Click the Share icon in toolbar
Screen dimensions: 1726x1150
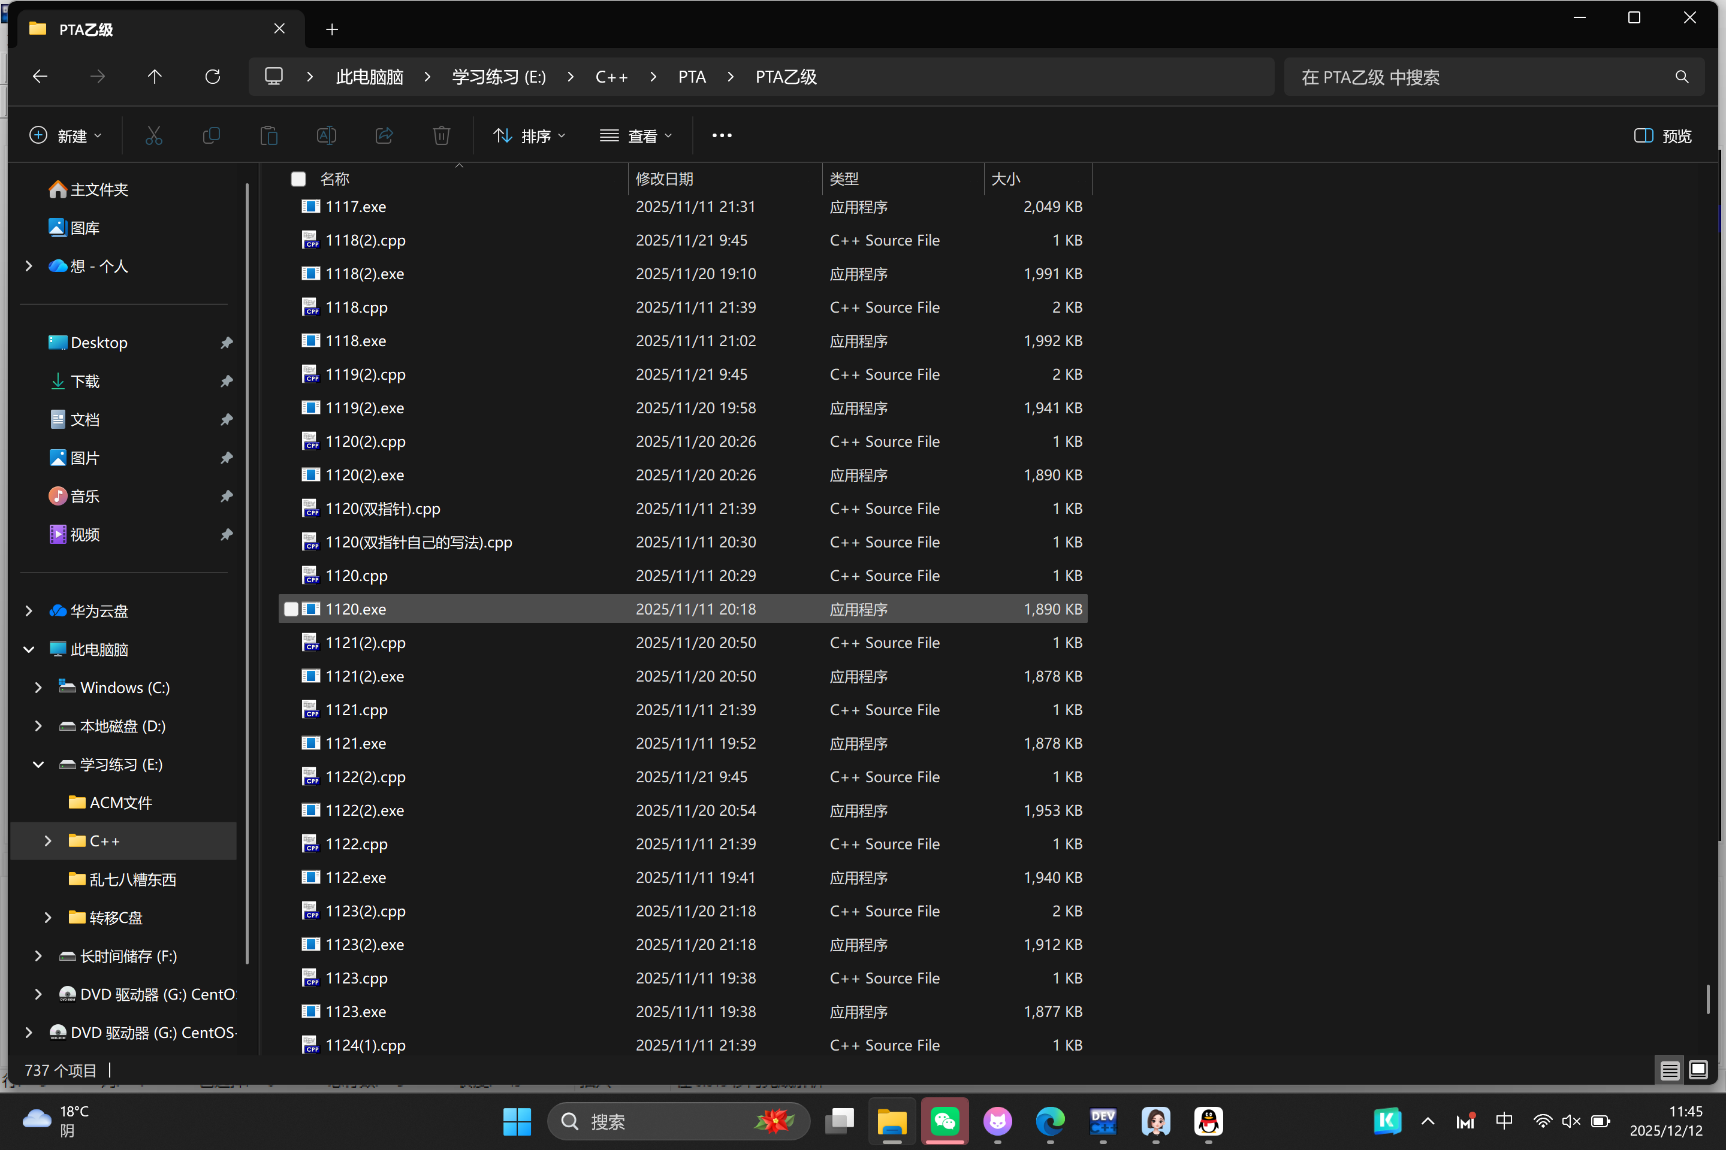tap(384, 136)
